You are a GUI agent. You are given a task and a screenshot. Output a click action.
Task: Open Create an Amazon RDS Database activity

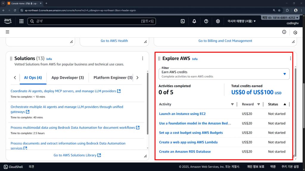tap(185, 152)
